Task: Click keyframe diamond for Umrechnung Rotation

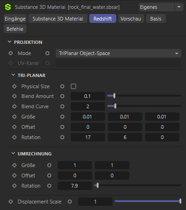Action: 14,186
